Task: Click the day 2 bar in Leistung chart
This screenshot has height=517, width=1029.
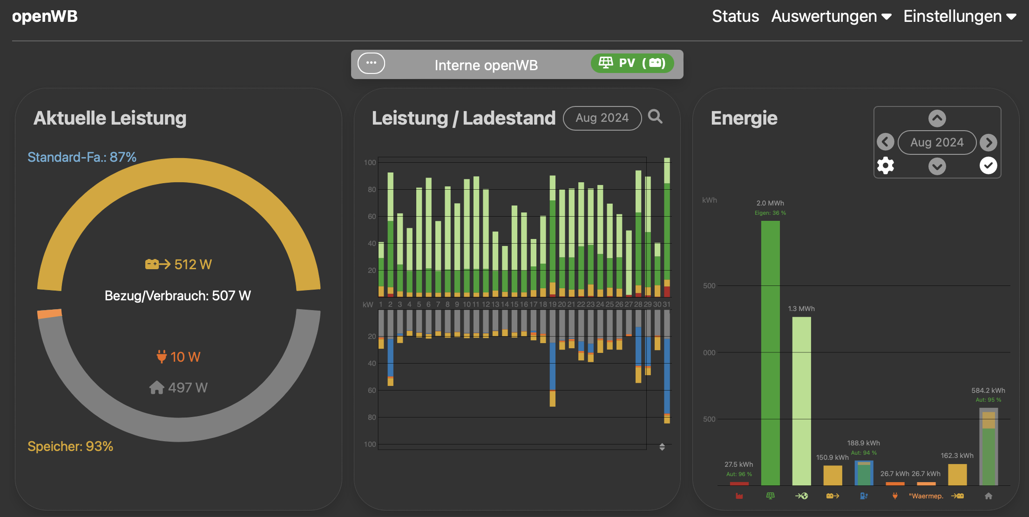Action: click(390, 235)
